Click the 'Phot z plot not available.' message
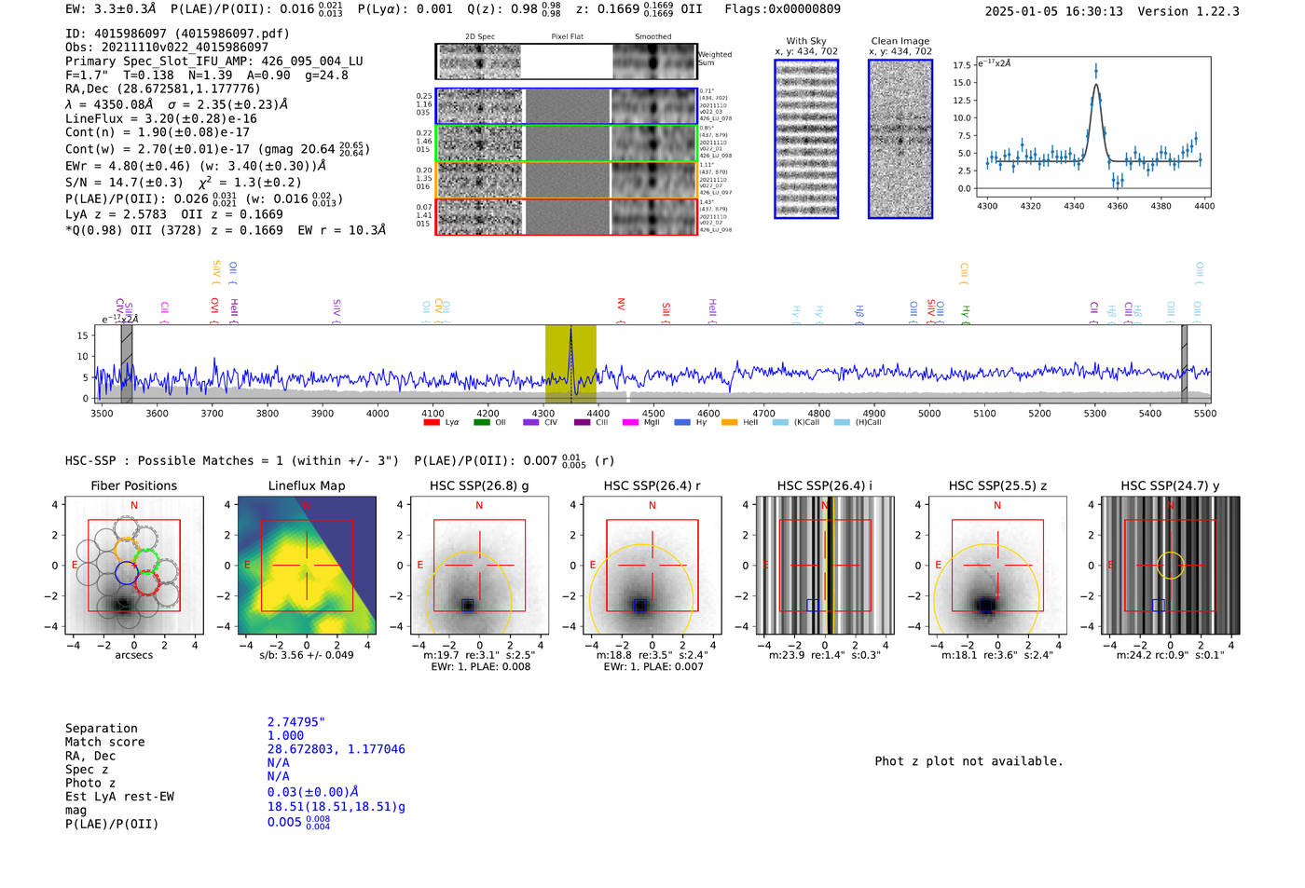 coord(968,761)
